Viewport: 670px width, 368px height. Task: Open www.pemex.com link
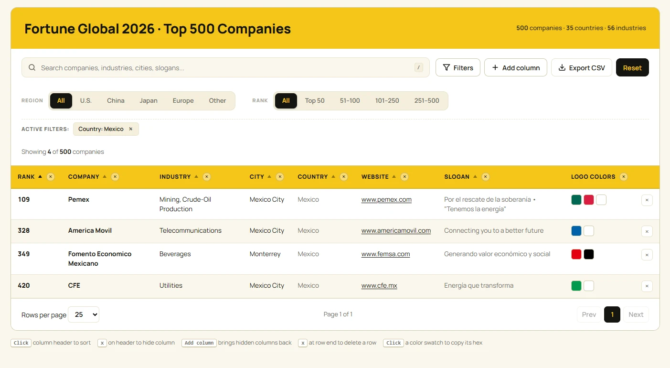[386, 199]
